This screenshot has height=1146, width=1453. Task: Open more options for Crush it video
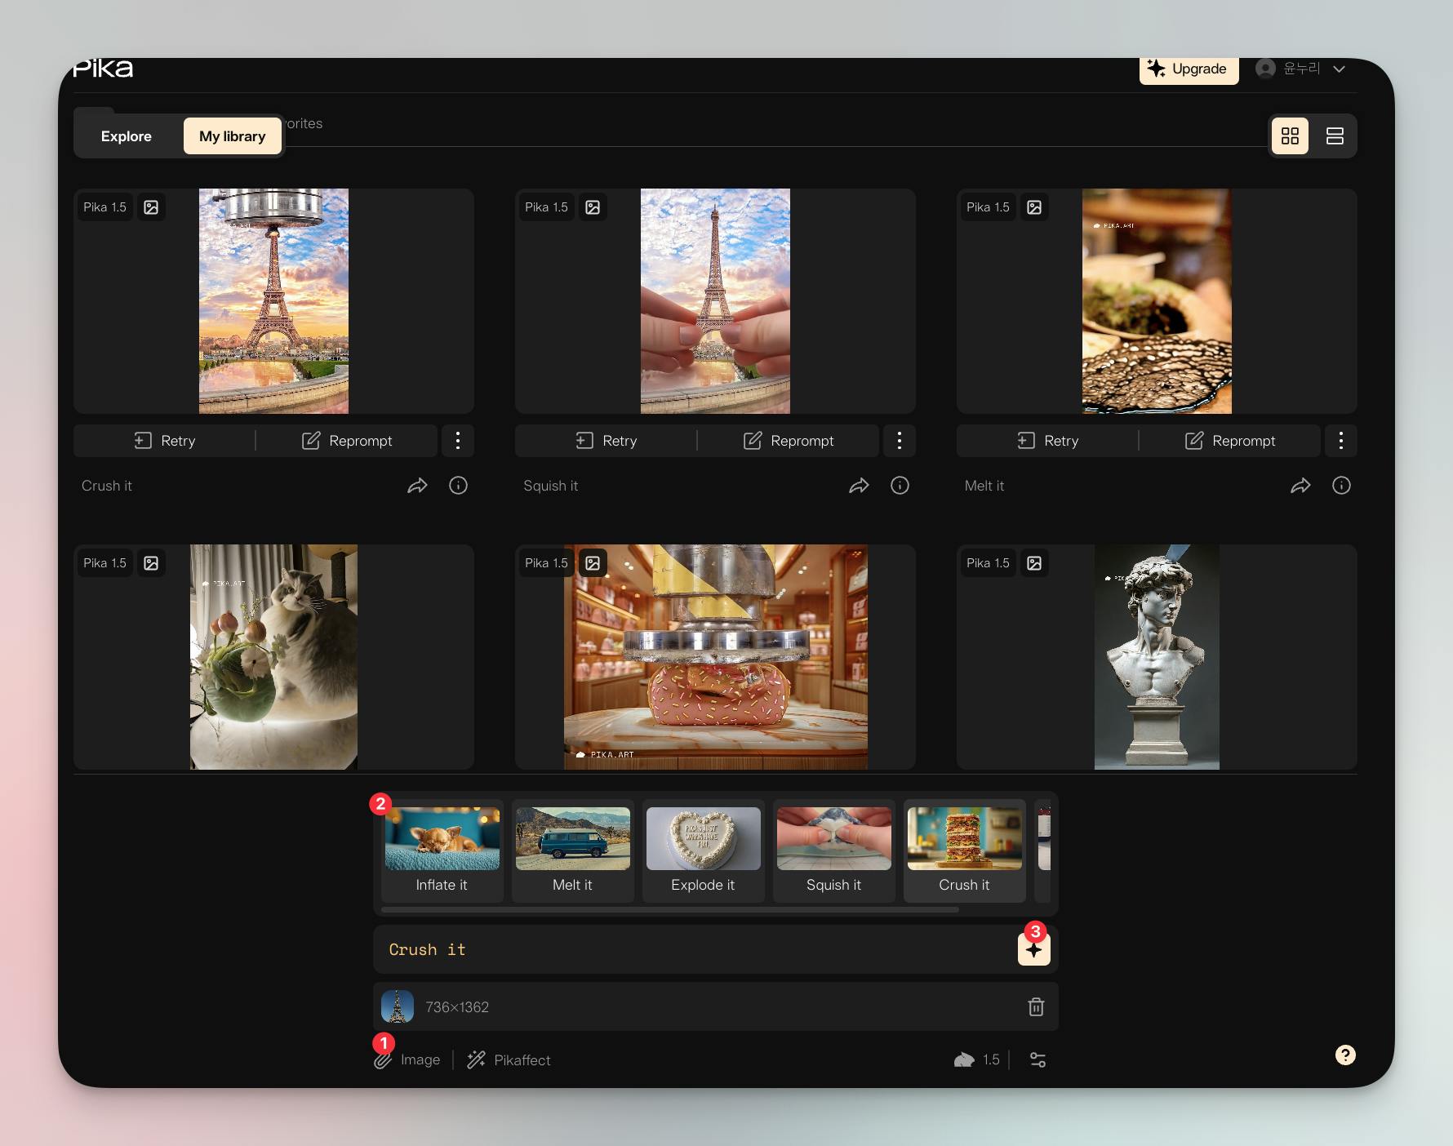[x=458, y=441]
